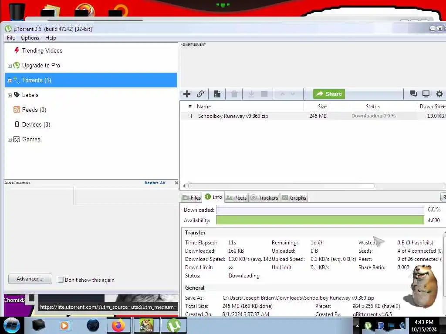The height and width of the screenshot is (334, 446).
Task: Select Devices (0) in sidebar
Action: [x=91, y=124]
